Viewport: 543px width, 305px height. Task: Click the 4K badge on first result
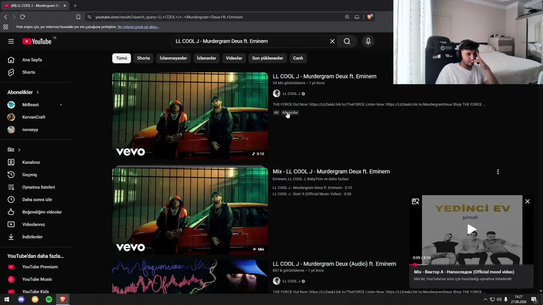point(276,113)
